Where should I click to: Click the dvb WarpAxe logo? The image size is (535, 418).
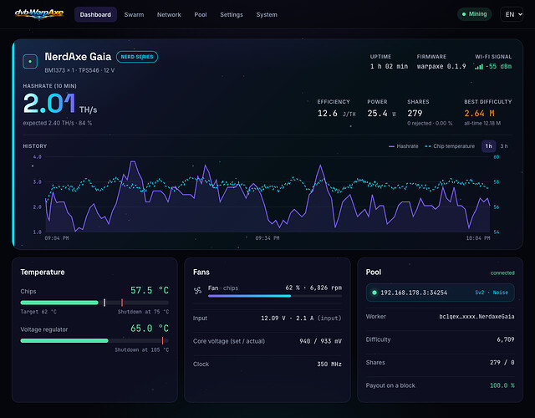coord(39,14)
